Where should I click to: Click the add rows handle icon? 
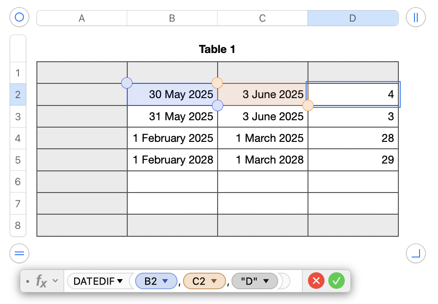[19, 253]
